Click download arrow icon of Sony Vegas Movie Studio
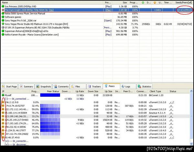The image size is (194, 152). (x=3, y=24)
